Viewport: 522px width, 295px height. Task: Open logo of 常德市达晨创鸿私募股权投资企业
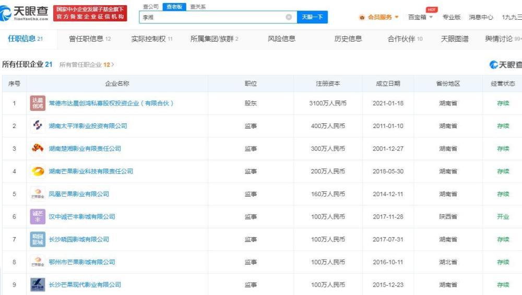point(38,103)
